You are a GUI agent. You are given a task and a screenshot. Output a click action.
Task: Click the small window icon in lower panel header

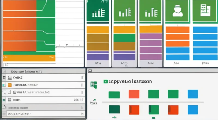click(90, 71)
